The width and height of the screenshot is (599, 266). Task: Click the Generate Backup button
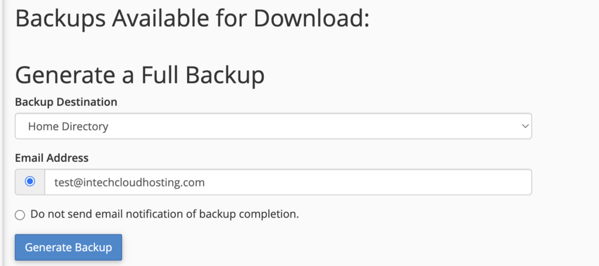pyautogui.click(x=68, y=247)
